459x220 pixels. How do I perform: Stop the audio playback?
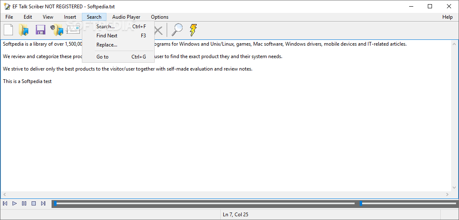pos(34,203)
